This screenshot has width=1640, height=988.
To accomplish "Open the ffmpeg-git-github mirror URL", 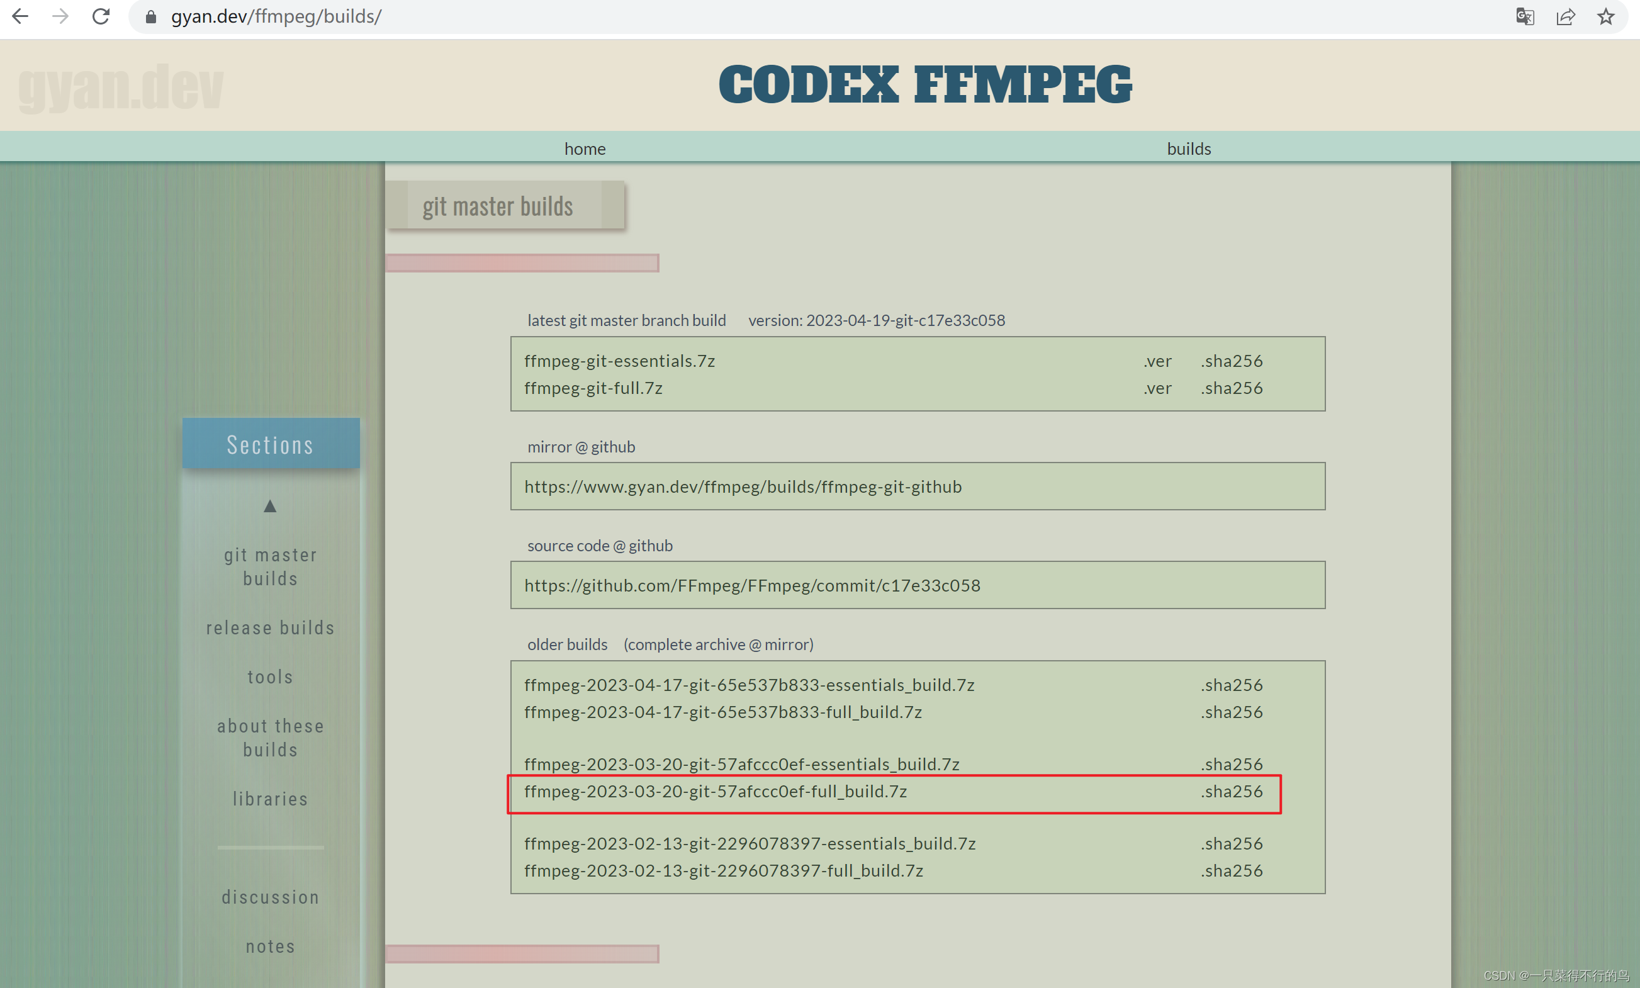I will tap(742, 486).
